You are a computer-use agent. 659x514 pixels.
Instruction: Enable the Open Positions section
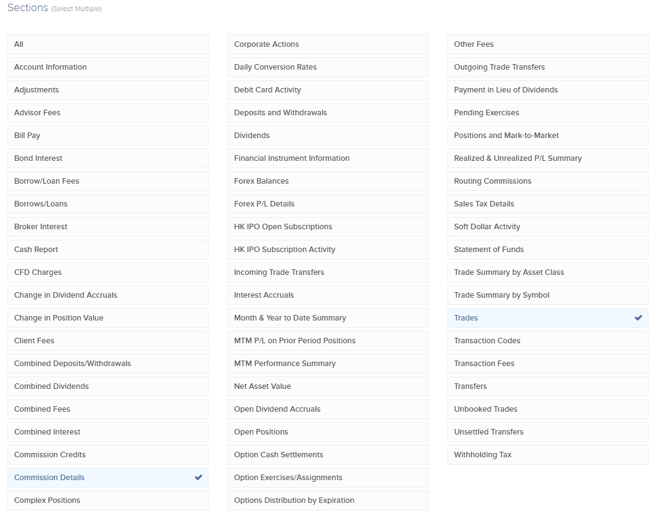click(x=328, y=432)
